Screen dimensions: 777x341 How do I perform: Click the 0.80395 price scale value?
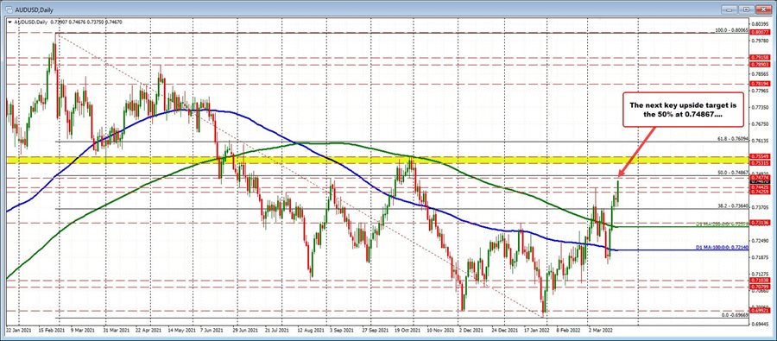[759, 23]
